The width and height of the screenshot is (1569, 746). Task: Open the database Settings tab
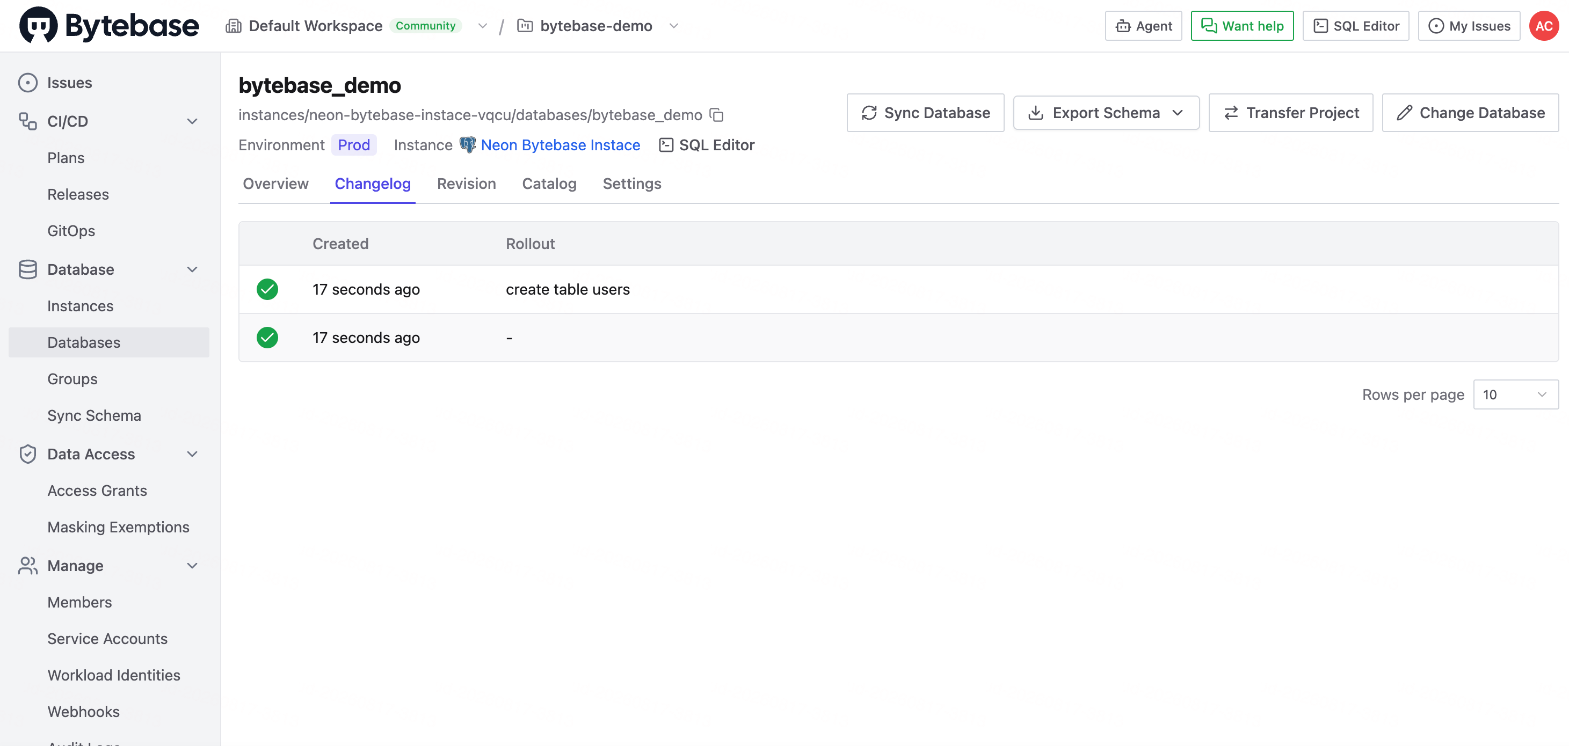(x=631, y=184)
